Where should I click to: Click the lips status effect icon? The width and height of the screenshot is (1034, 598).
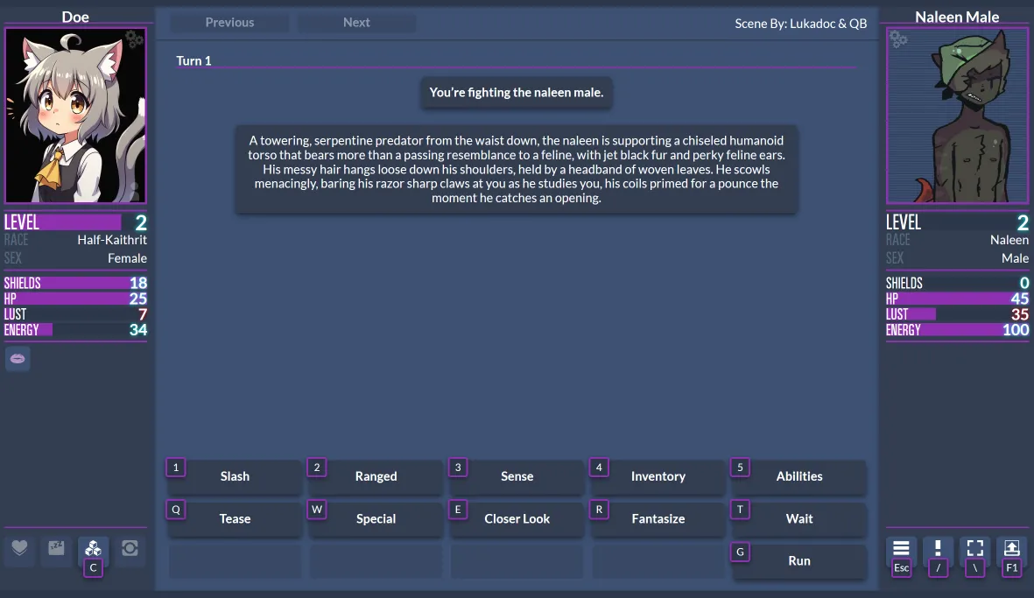[x=18, y=358]
